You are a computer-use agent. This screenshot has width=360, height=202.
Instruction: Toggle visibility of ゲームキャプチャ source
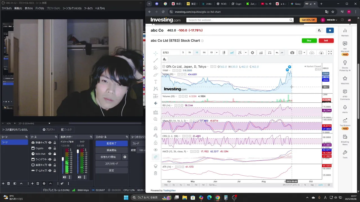coord(50,171)
